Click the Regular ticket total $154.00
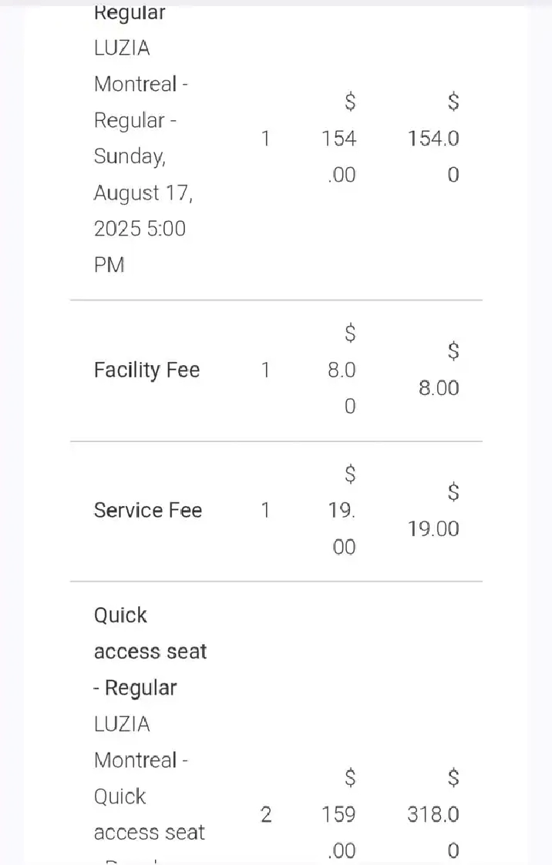Viewport: 552px width, 865px height. click(x=433, y=138)
